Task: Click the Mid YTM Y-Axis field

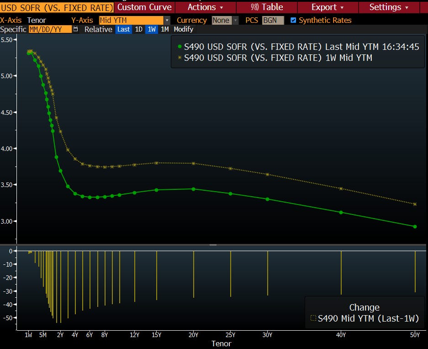Action: tap(132, 20)
